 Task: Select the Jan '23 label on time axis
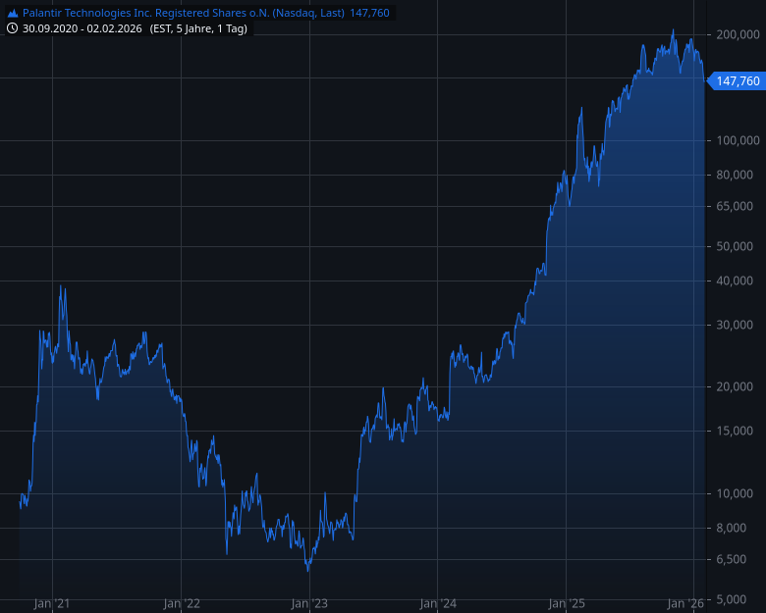[x=309, y=603]
